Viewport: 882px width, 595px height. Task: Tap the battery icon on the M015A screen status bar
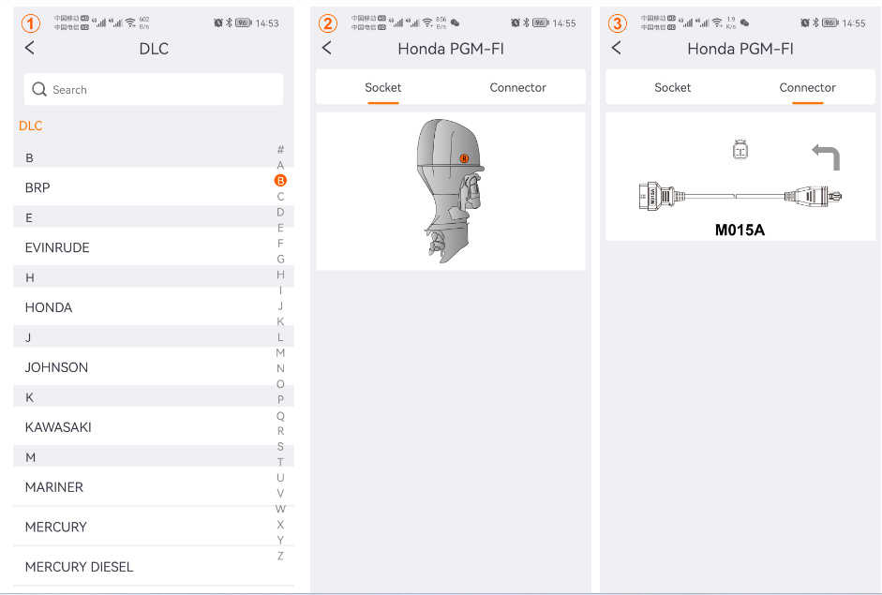tap(830, 22)
